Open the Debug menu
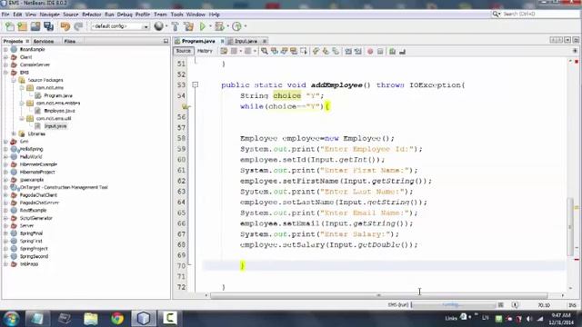 coord(125,15)
